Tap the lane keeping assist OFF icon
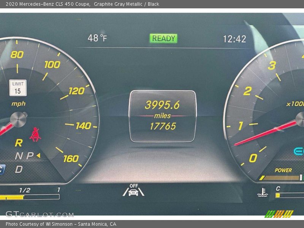 tap(134, 190)
